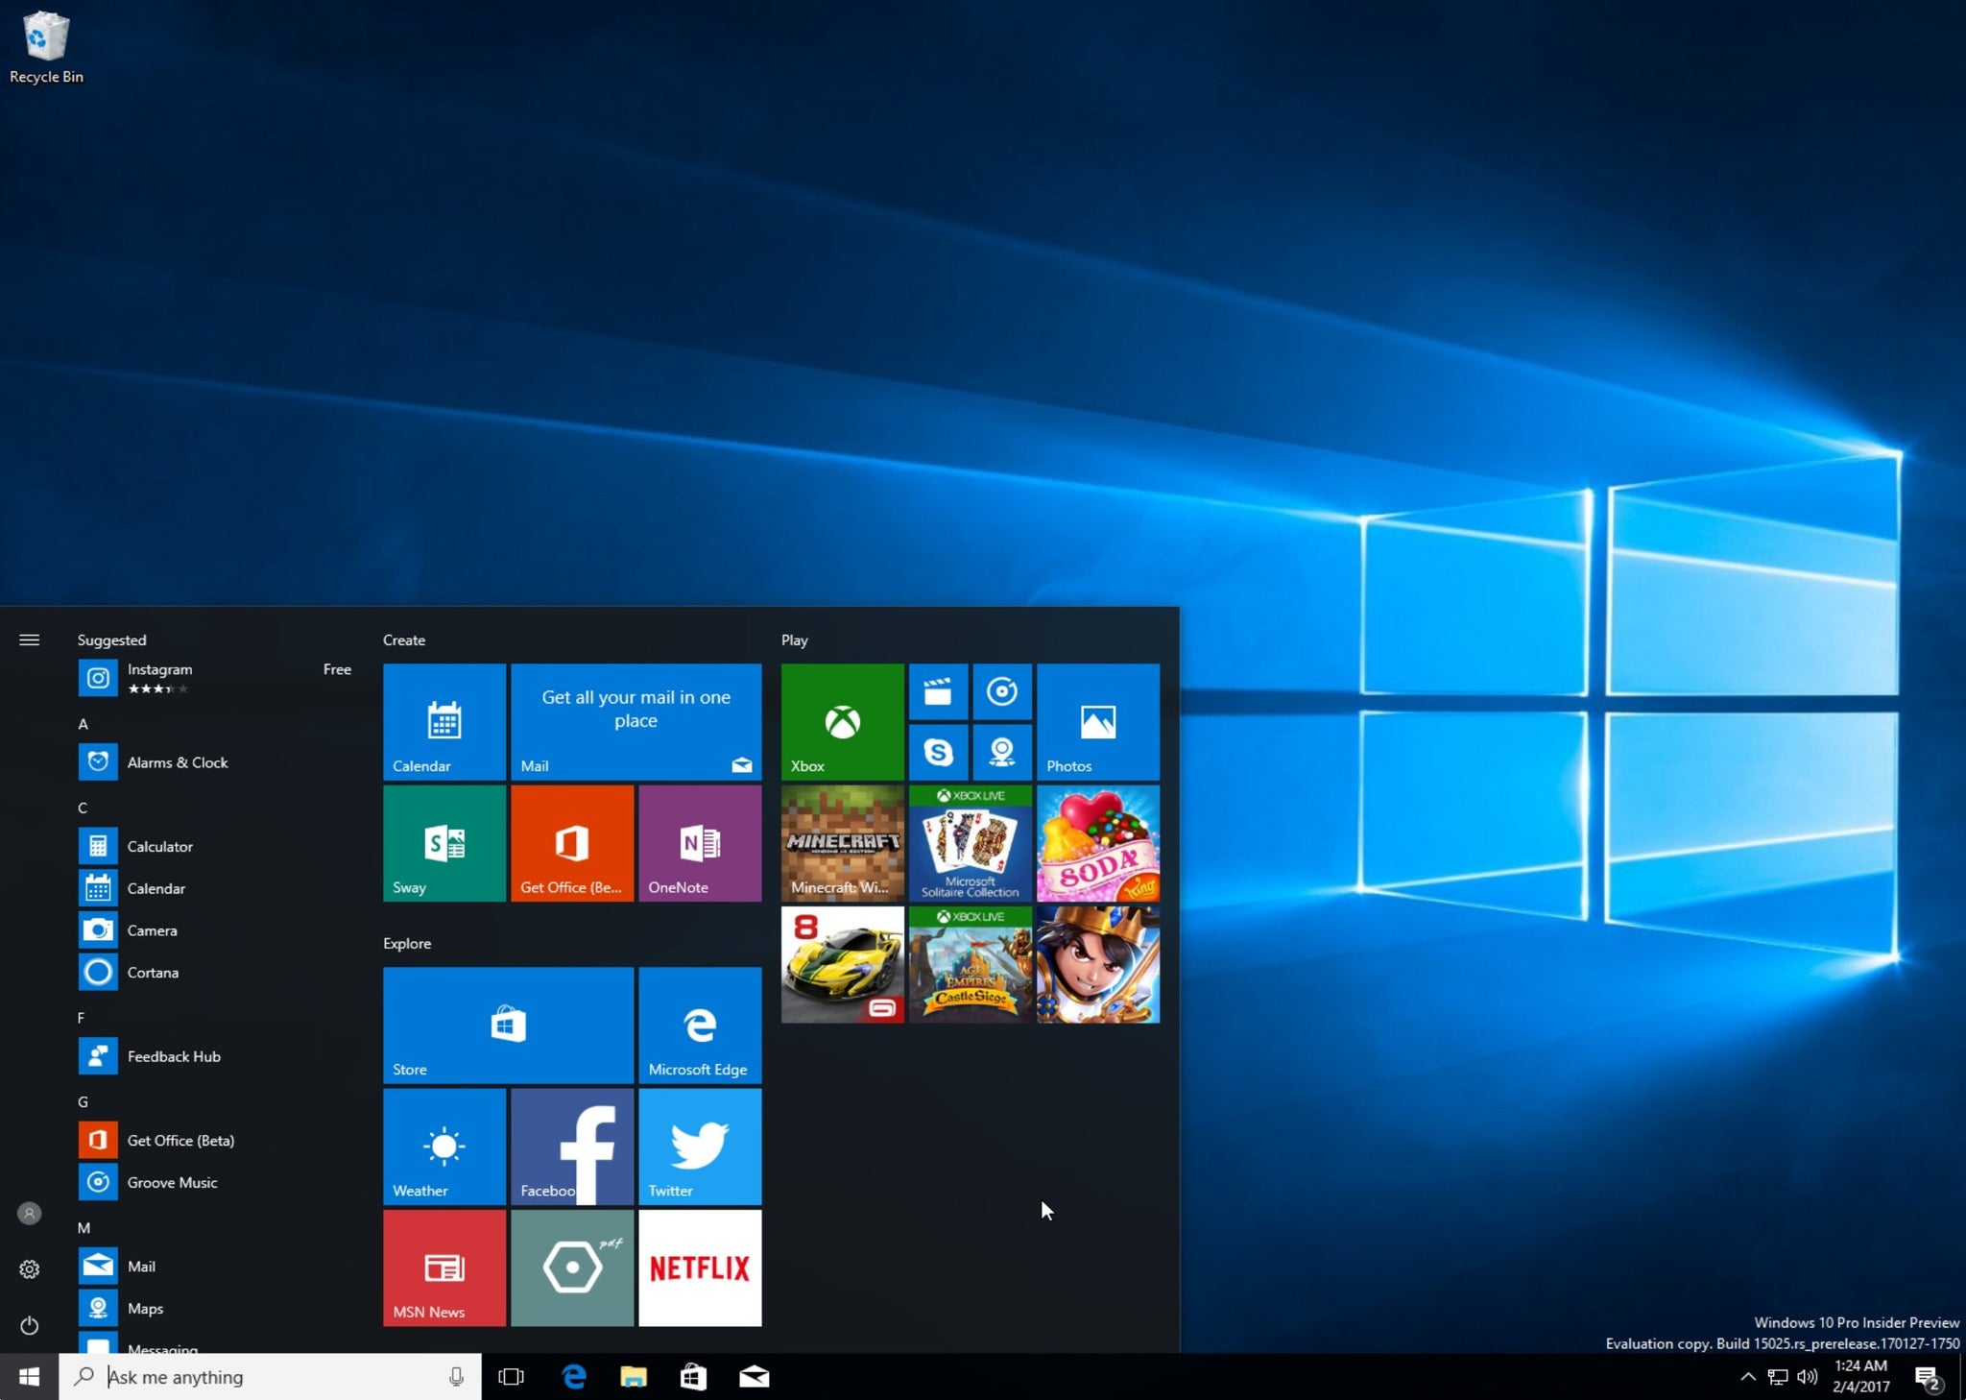Open the Sway tile
Image resolution: width=1966 pixels, height=1400 pixels.
pos(444,843)
